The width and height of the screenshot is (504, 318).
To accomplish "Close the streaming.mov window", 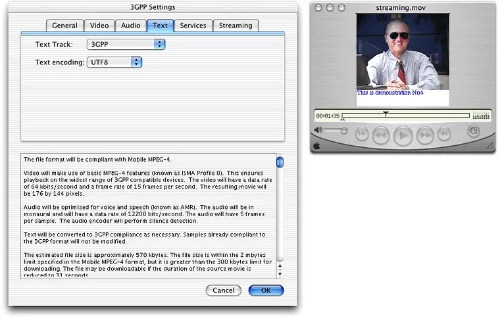I will pyautogui.click(x=318, y=7).
